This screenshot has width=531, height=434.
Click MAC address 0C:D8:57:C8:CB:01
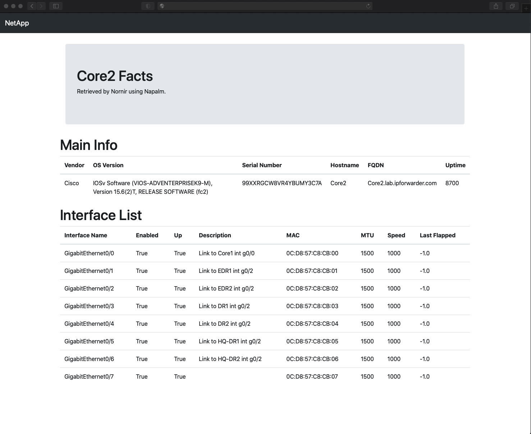click(312, 271)
